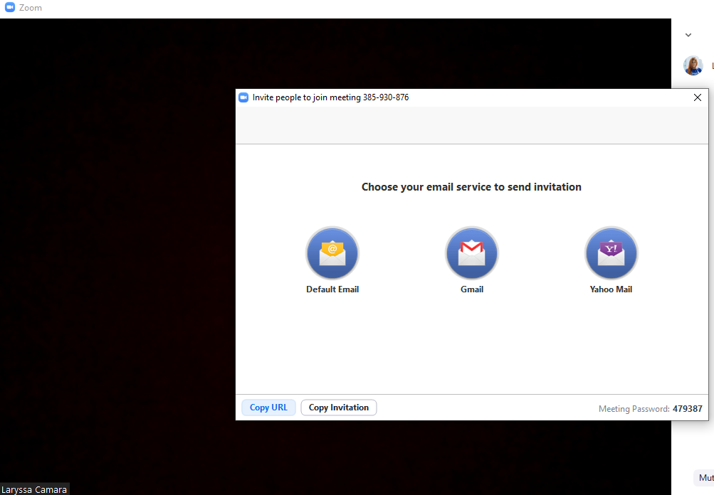Screen dimensions: 714x495
Task: Click the Gmail label text
Action: click(x=472, y=289)
